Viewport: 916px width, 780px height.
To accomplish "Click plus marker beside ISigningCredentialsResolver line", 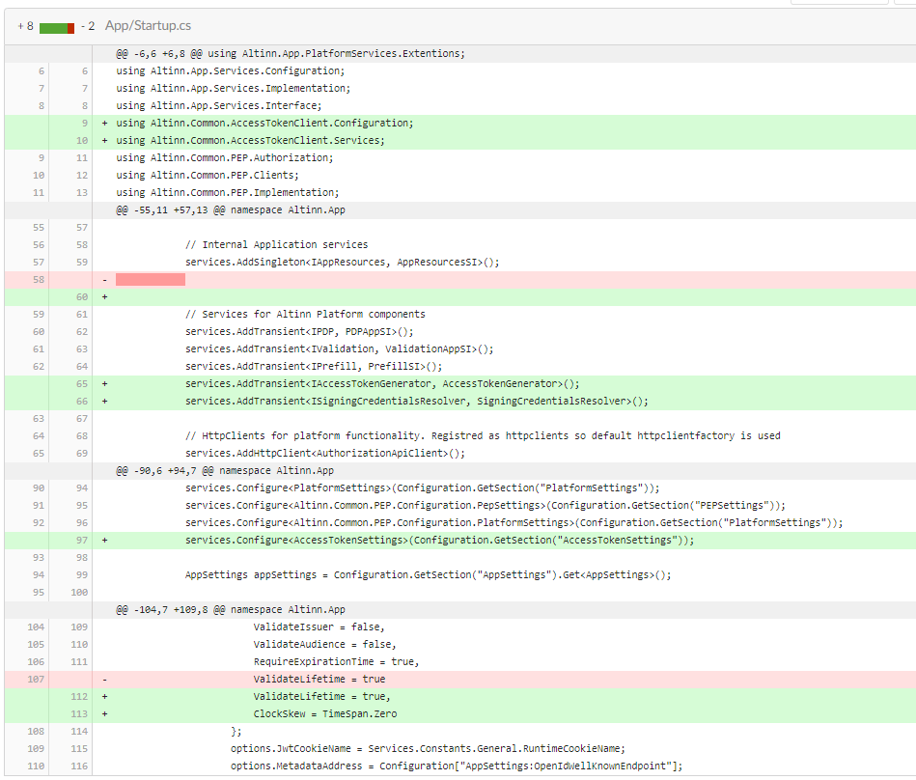I will (104, 401).
